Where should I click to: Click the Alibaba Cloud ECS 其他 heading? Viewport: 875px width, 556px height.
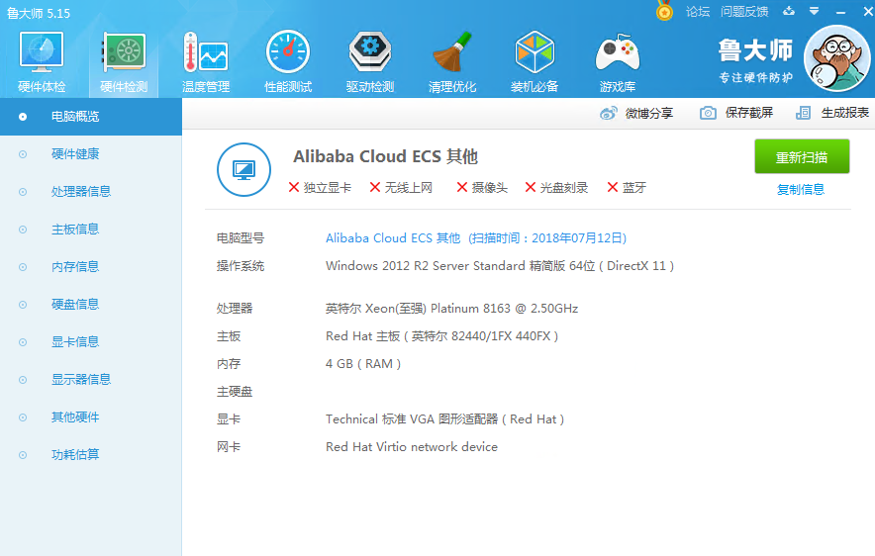(x=386, y=156)
